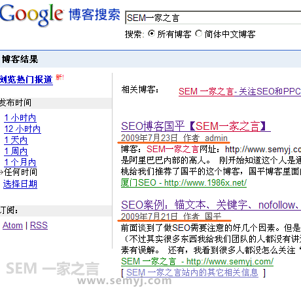Click the 任何时间 selected option
301x288 pixels.
tap(20, 172)
